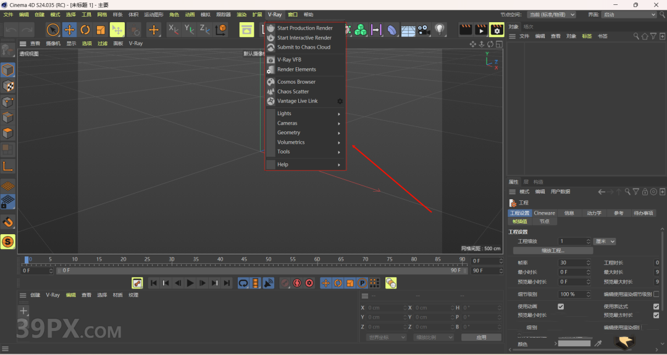
Task: Toggle the Z axis lock
Action: [x=204, y=30]
